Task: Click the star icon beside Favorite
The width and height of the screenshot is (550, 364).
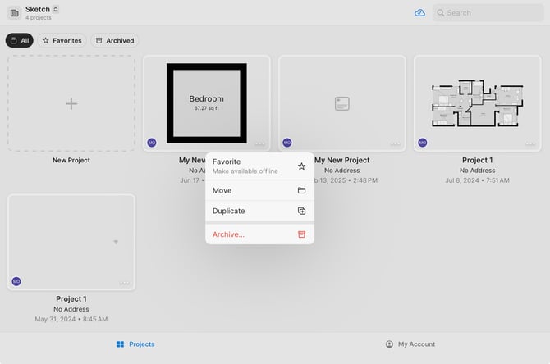Action: [x=301, y=166]
